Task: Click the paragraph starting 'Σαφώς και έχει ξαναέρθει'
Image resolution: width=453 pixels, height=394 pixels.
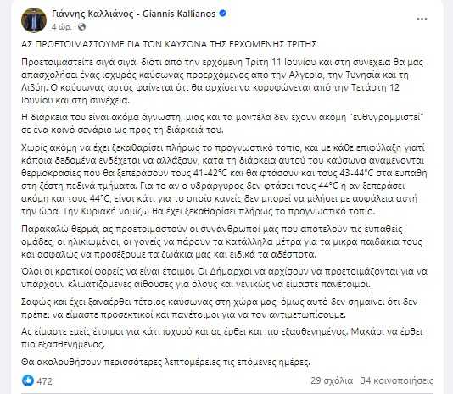Action: [220, 308]
